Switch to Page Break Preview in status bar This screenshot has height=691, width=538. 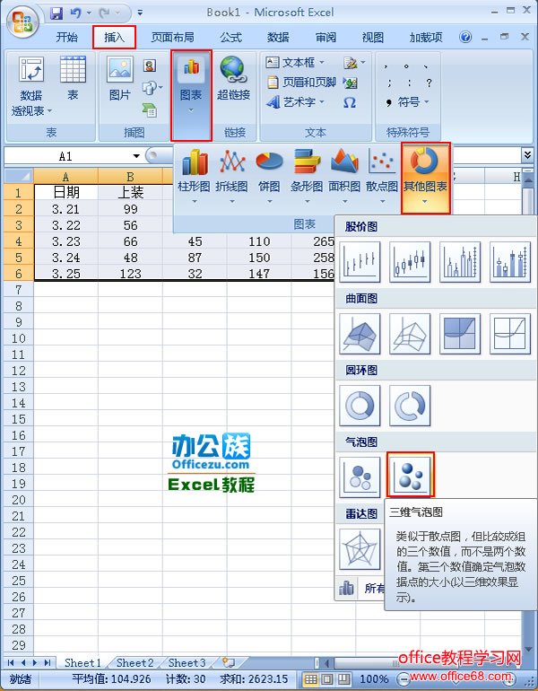(343, 678)
